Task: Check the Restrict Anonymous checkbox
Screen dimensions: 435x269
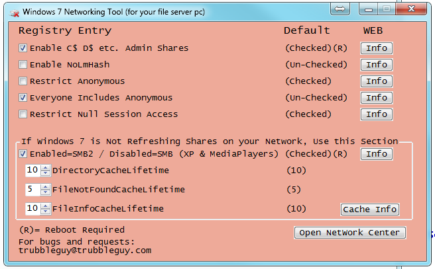Action: coord(23,81)
